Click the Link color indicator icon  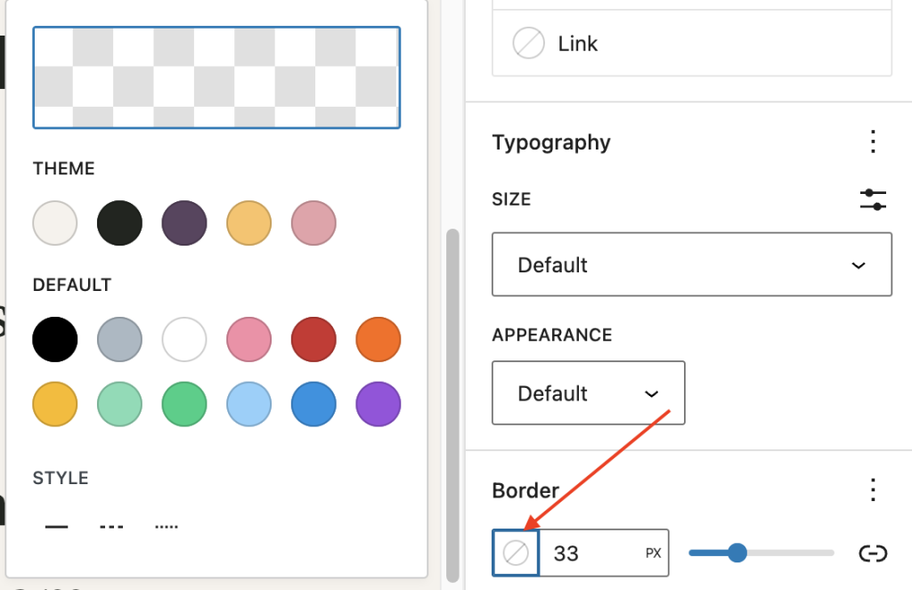click(528, 43)
